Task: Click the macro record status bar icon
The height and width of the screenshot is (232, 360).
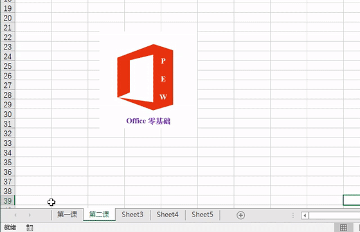Action: tap(30, 228)
